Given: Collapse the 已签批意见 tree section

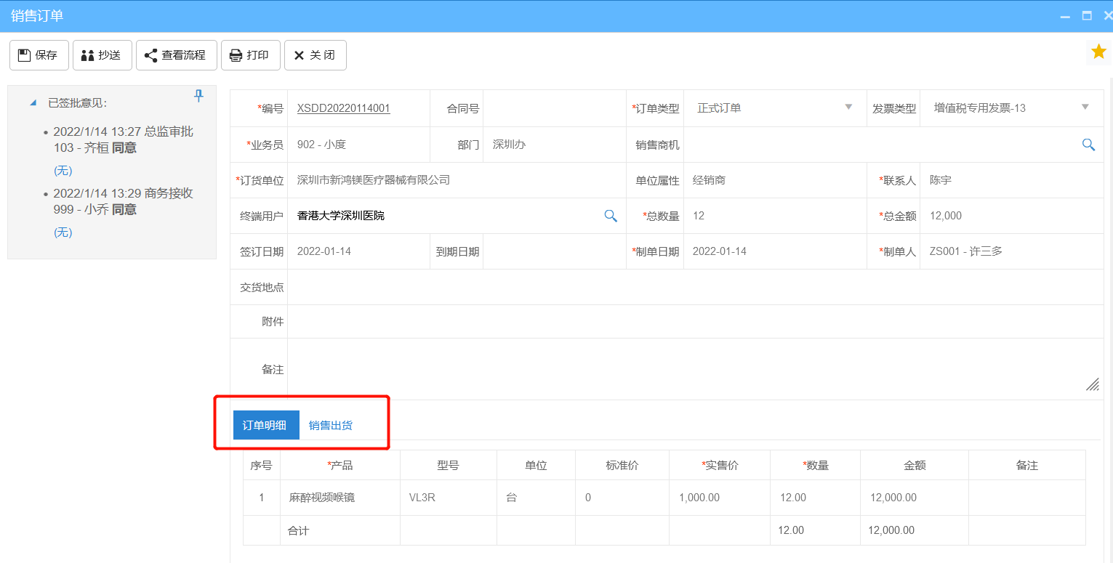Looking at the screenshot, I should [x=33, y=103].
